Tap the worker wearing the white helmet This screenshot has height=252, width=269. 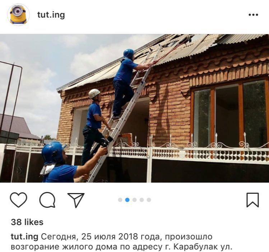coord(94,127)
